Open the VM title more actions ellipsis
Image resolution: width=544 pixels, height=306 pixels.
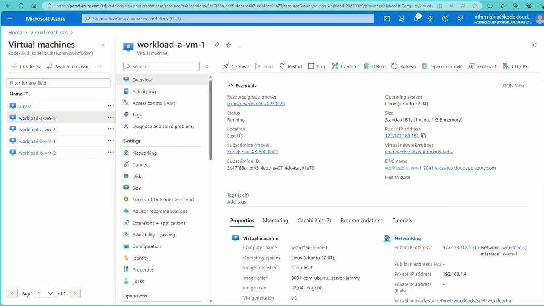coord(240,45)
